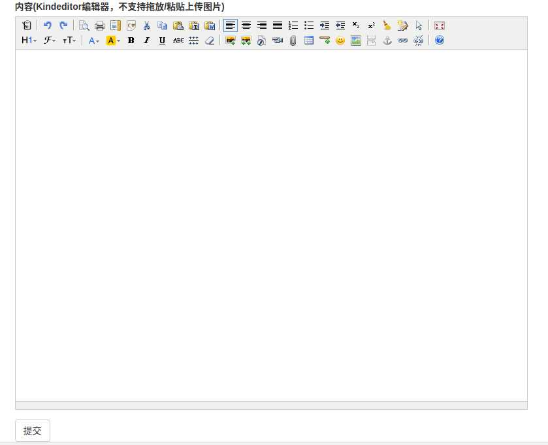Redo the last undone edit

[63, 25]
